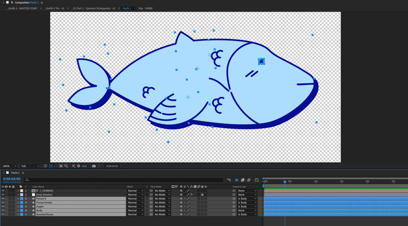Open the show channel color icon
The width and height of the screenshot is (408, 226).
pyautogui.click(x=73, y=166)
